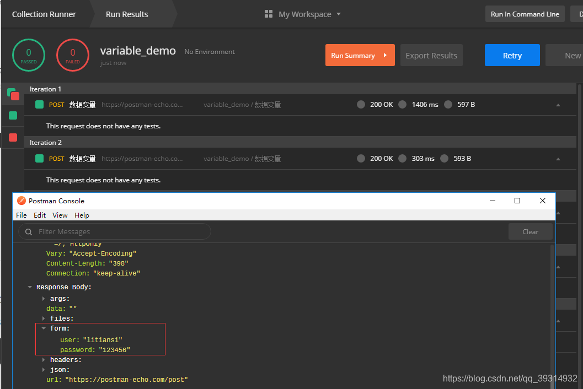Click the No Environment label

point(210,52)
